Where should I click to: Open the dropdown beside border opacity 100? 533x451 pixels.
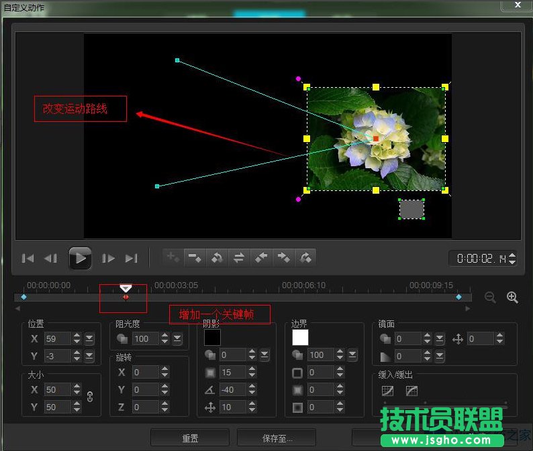coord(352,355)
